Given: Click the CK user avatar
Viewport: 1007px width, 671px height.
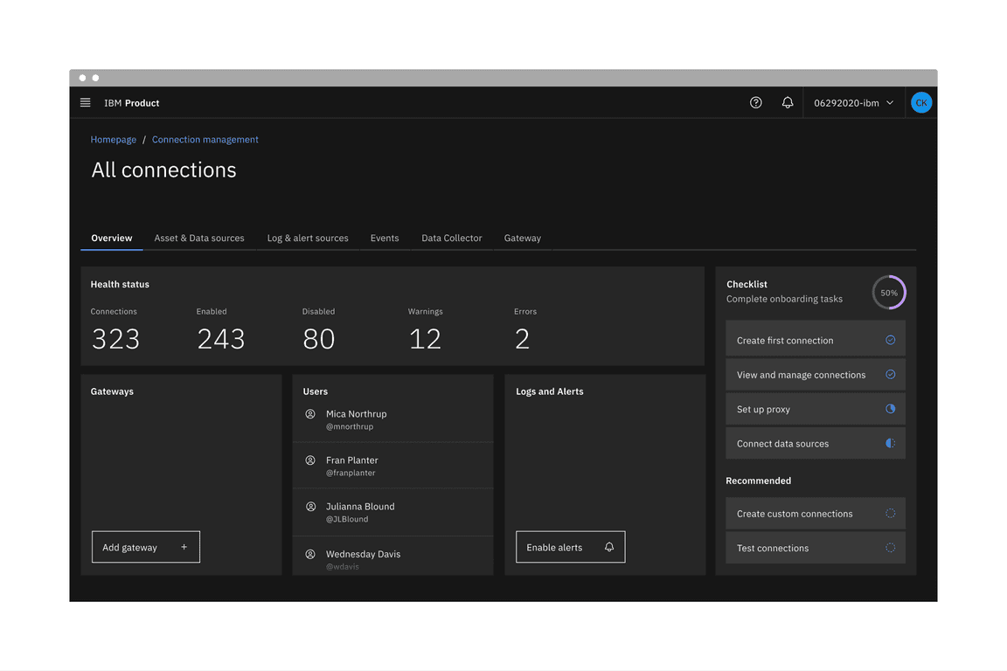Looking at the screenshot, I should 920,103.
